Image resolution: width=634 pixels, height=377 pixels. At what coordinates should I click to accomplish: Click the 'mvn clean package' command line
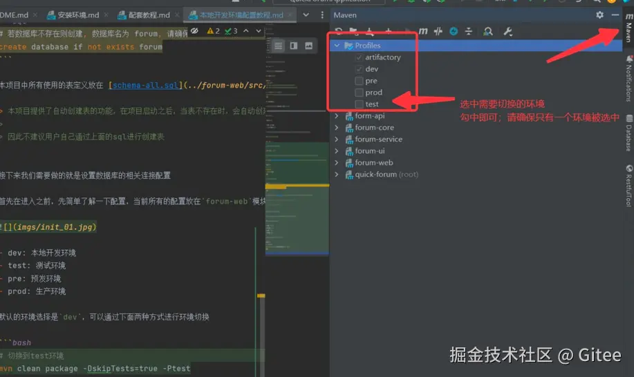pos(95,369)
